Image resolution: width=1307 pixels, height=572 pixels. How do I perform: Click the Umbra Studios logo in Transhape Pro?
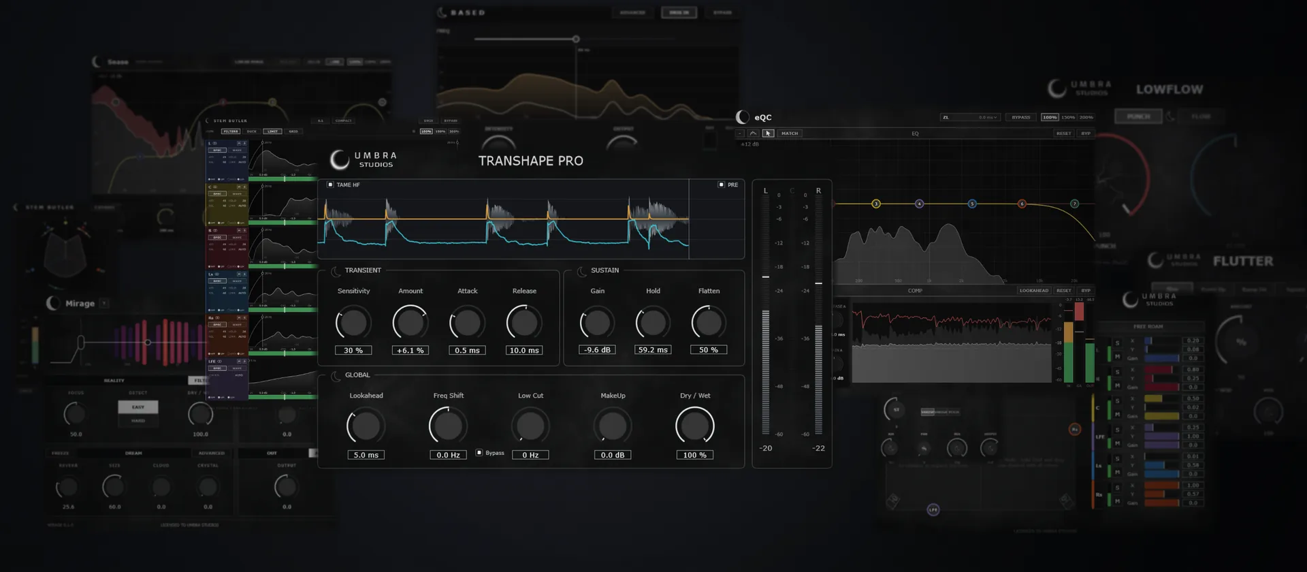[x=363, y=160]
